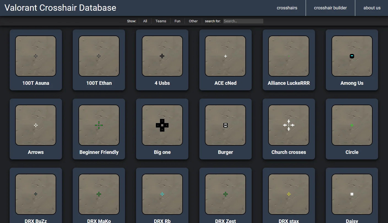The height and width of the screenshot is (223, 388).
Task: View the ACE cNed crosshair thumbnail
Action: [225, 56]
